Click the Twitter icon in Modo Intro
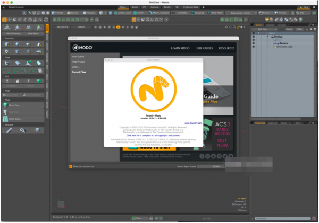319x223 pixels. 225,156
